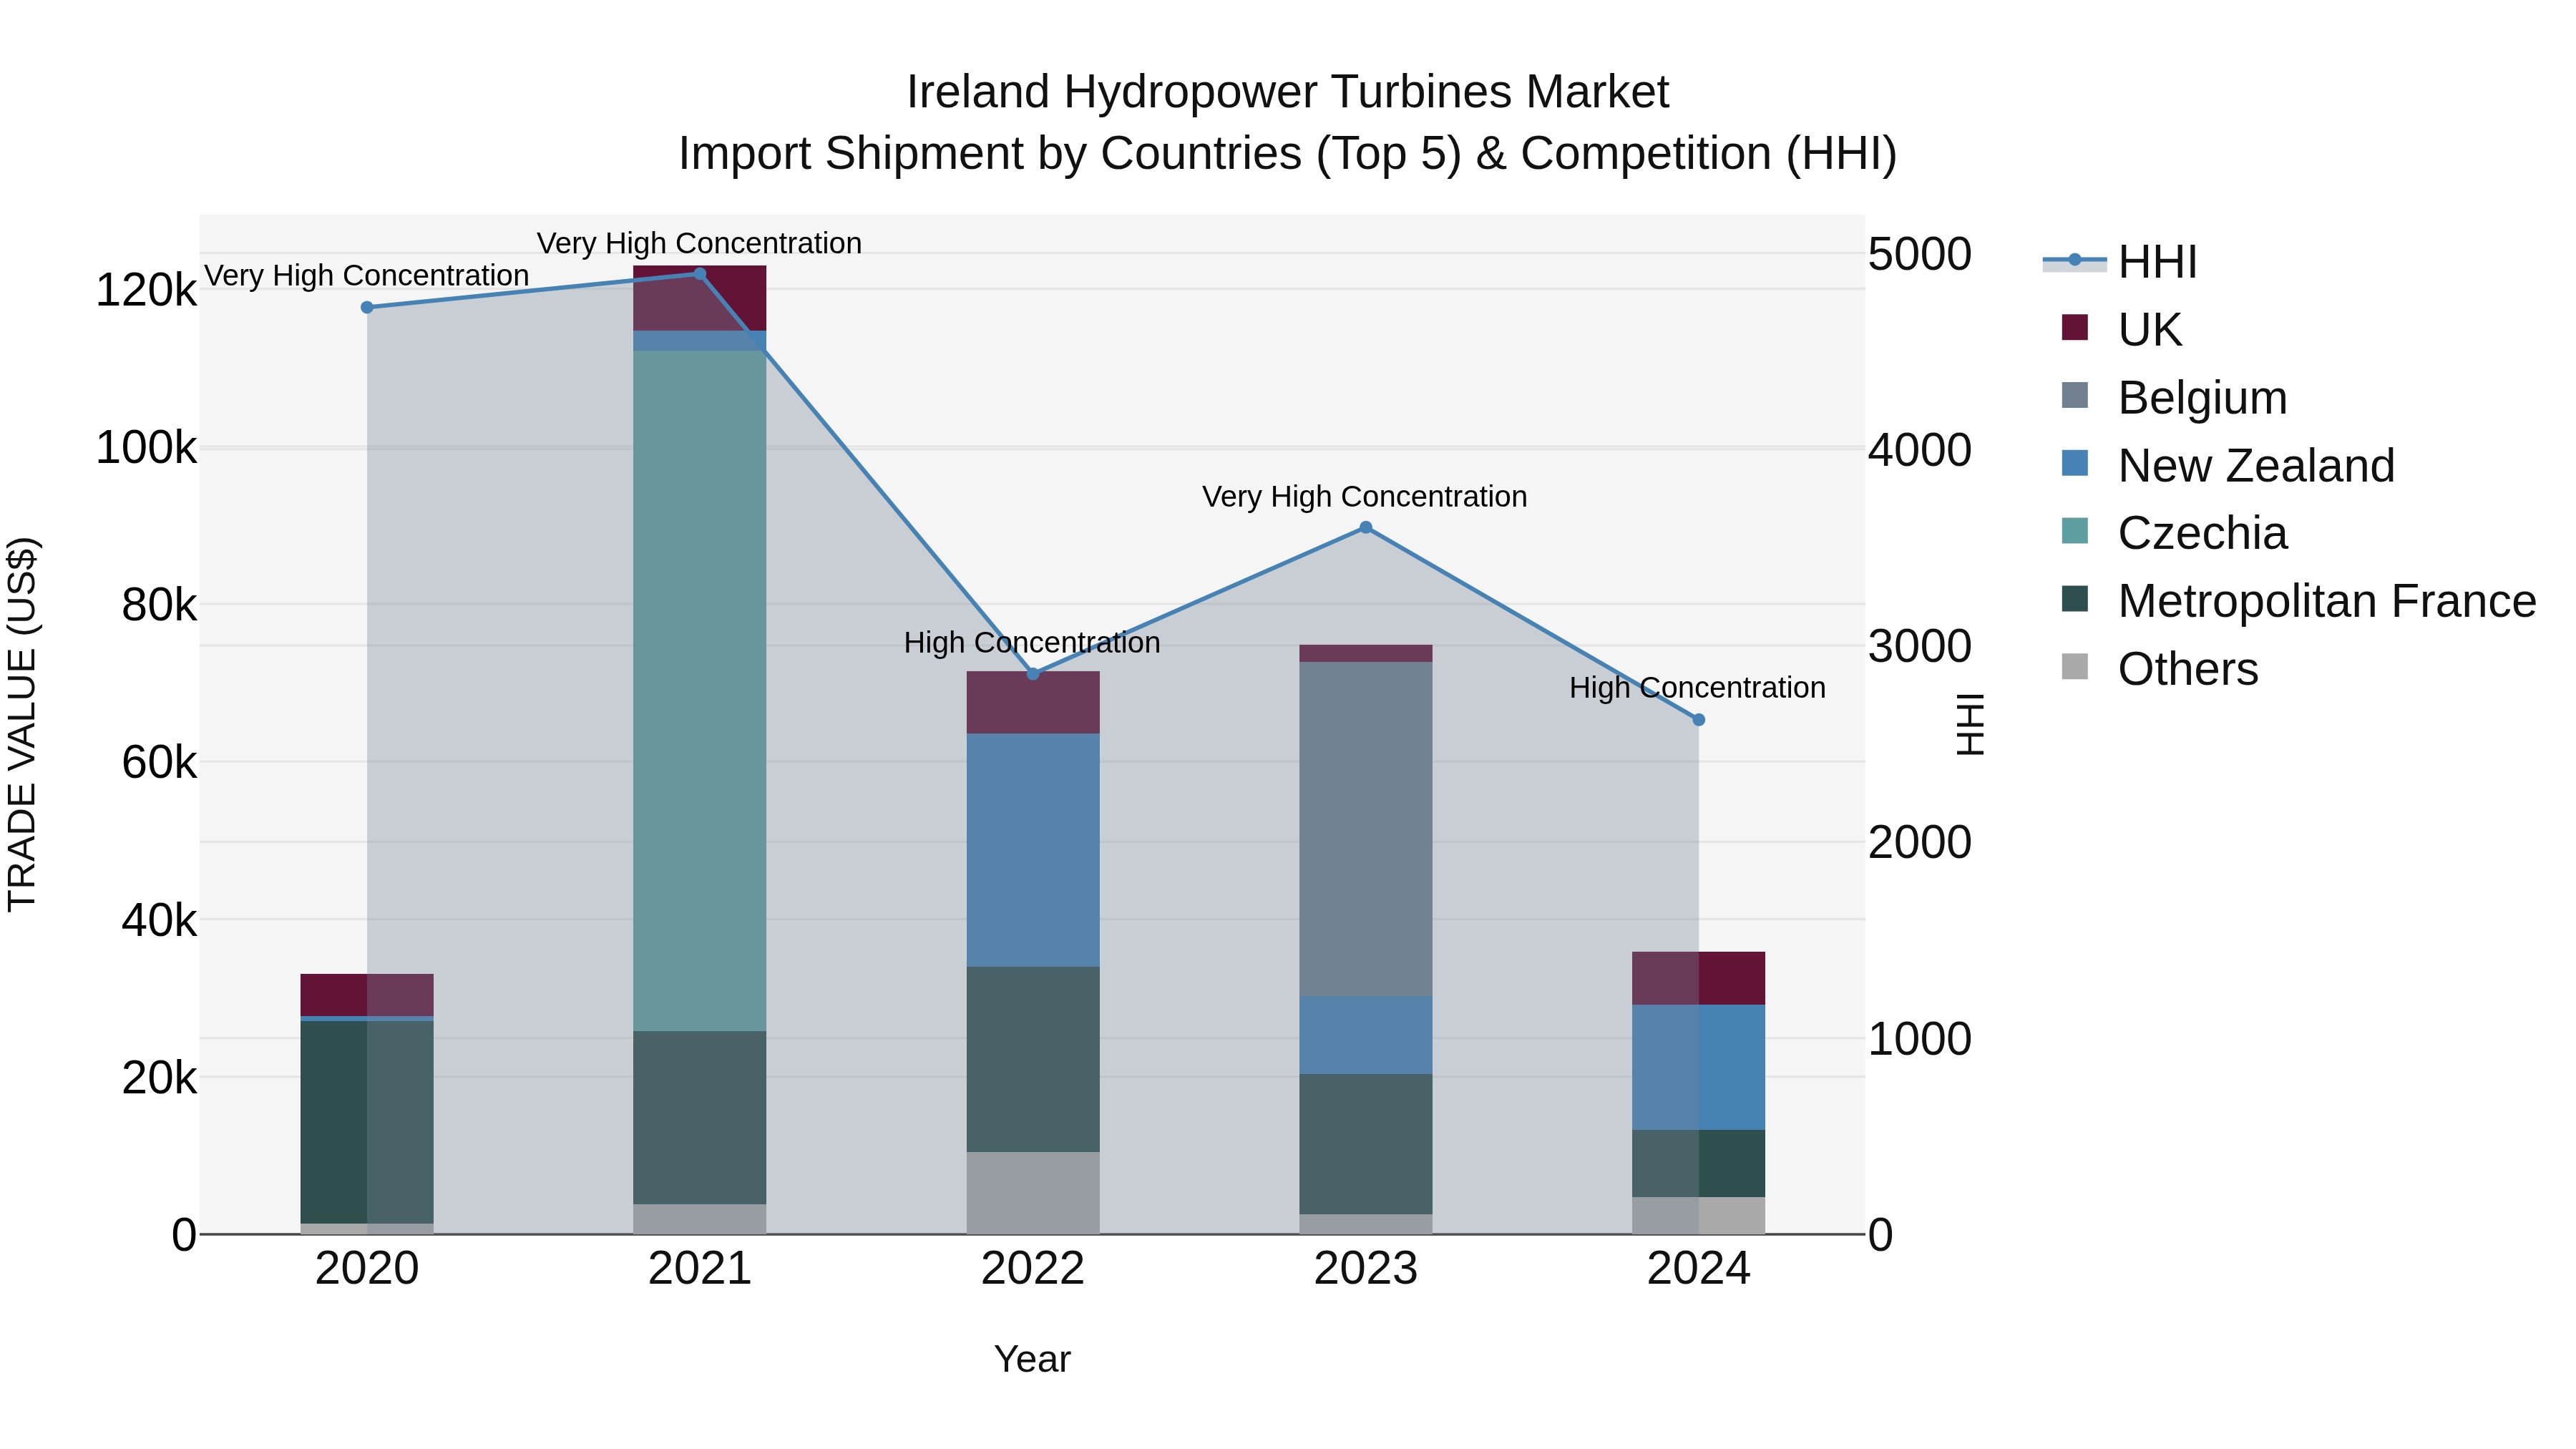The image size is (2576, 1449).
Task: Click the Czechia segment in 2021 bar
Action: 700,690
